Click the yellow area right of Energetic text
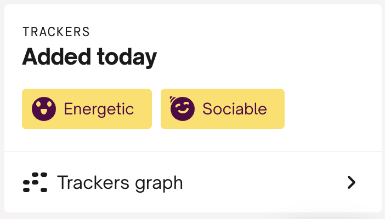This screenshot has height=219, width=385. (x=143, y=109)
